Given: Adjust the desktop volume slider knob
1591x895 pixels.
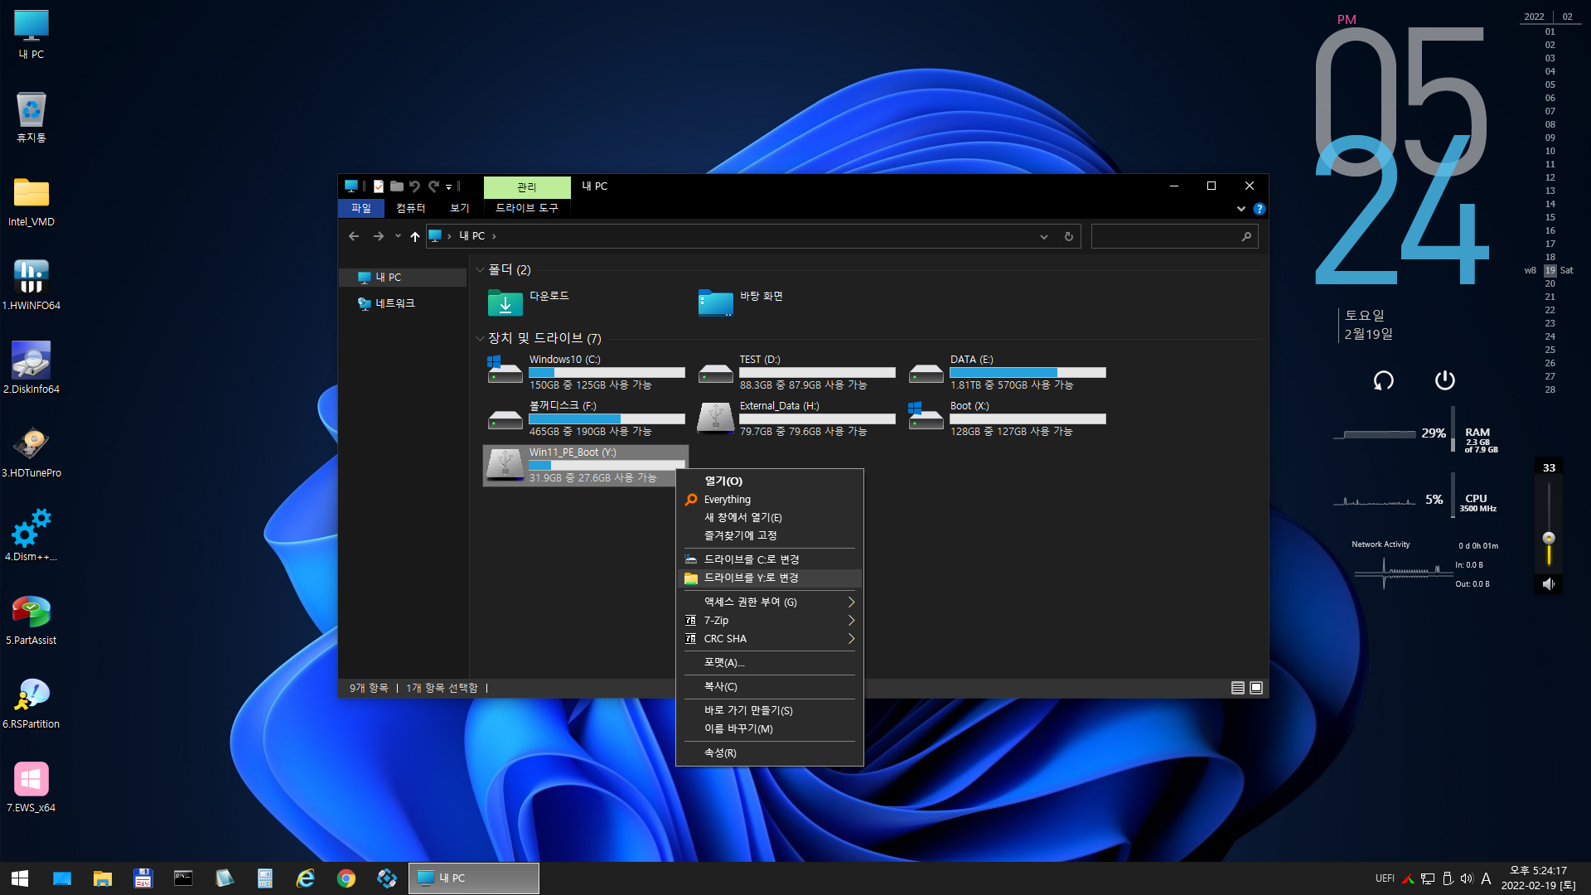Looking at the screenshot, I should point(1548,538).
